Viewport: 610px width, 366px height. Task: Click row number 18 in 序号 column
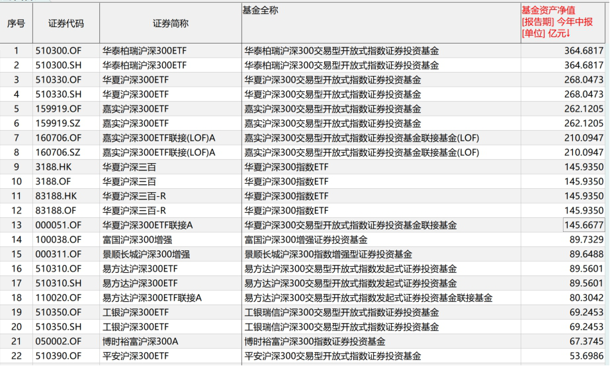pyautogui.click(x=16, y=298)
